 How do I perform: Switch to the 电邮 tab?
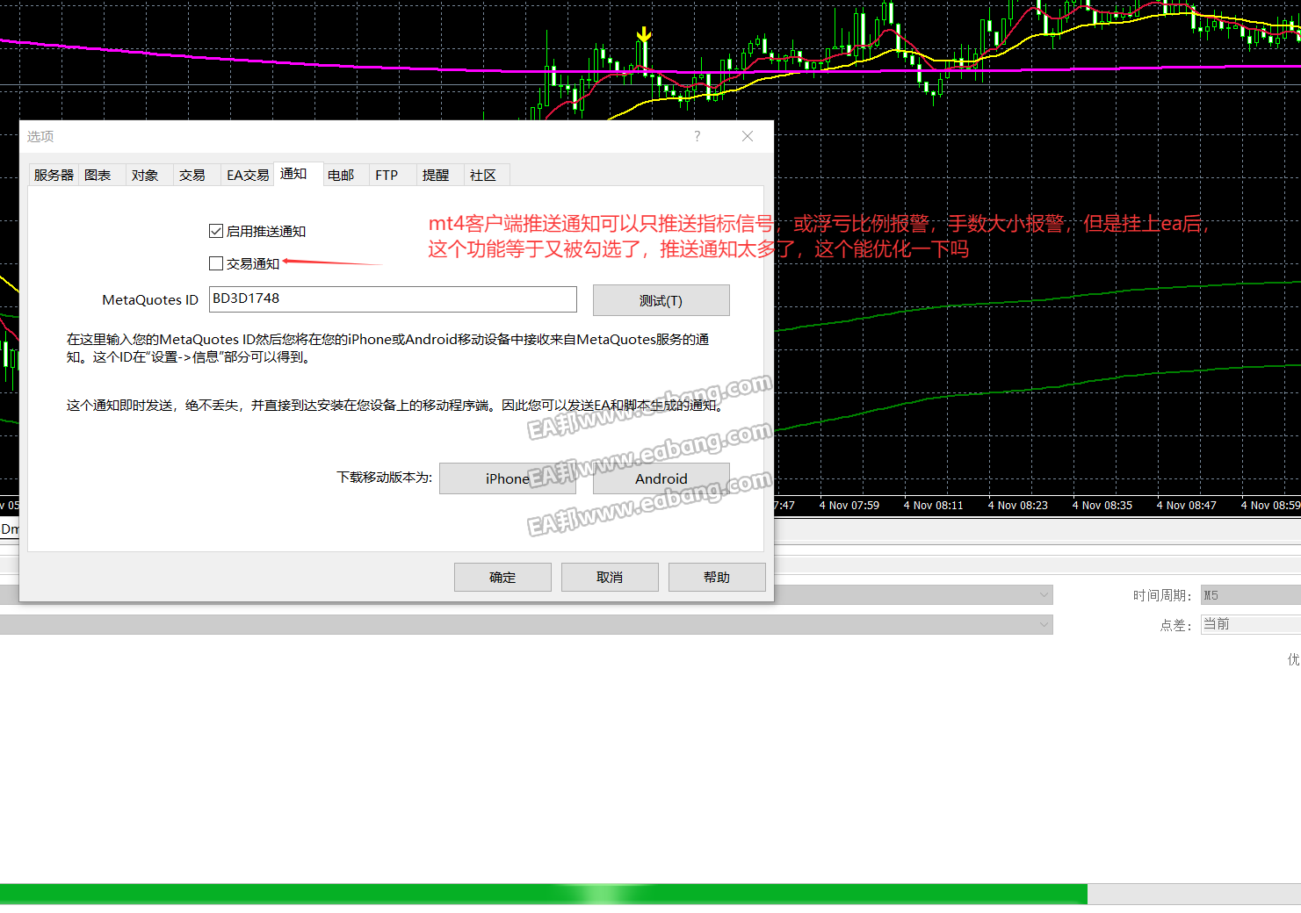tap(343, 175)
